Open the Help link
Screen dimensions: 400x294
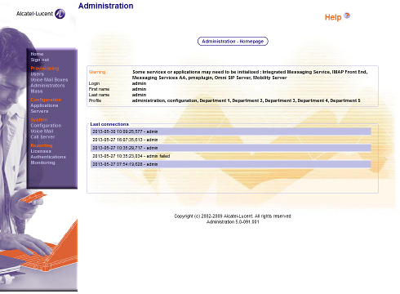click(333, 17)
